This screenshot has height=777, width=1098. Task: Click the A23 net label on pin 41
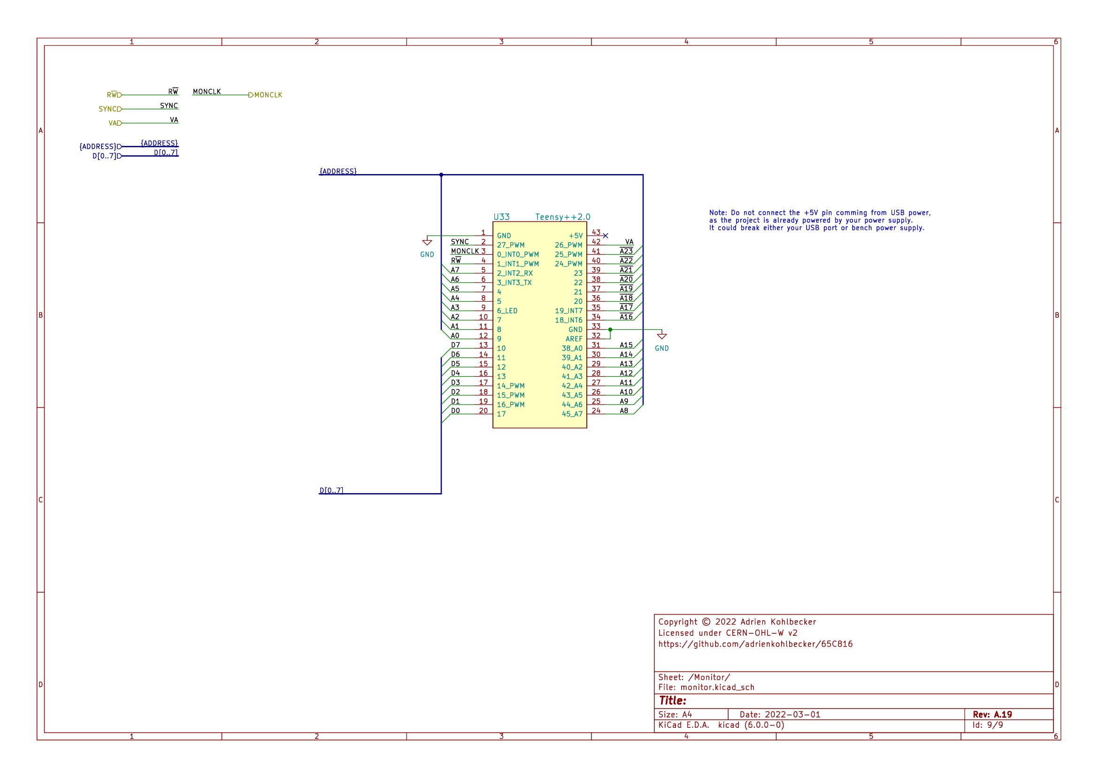coord(626,251)
